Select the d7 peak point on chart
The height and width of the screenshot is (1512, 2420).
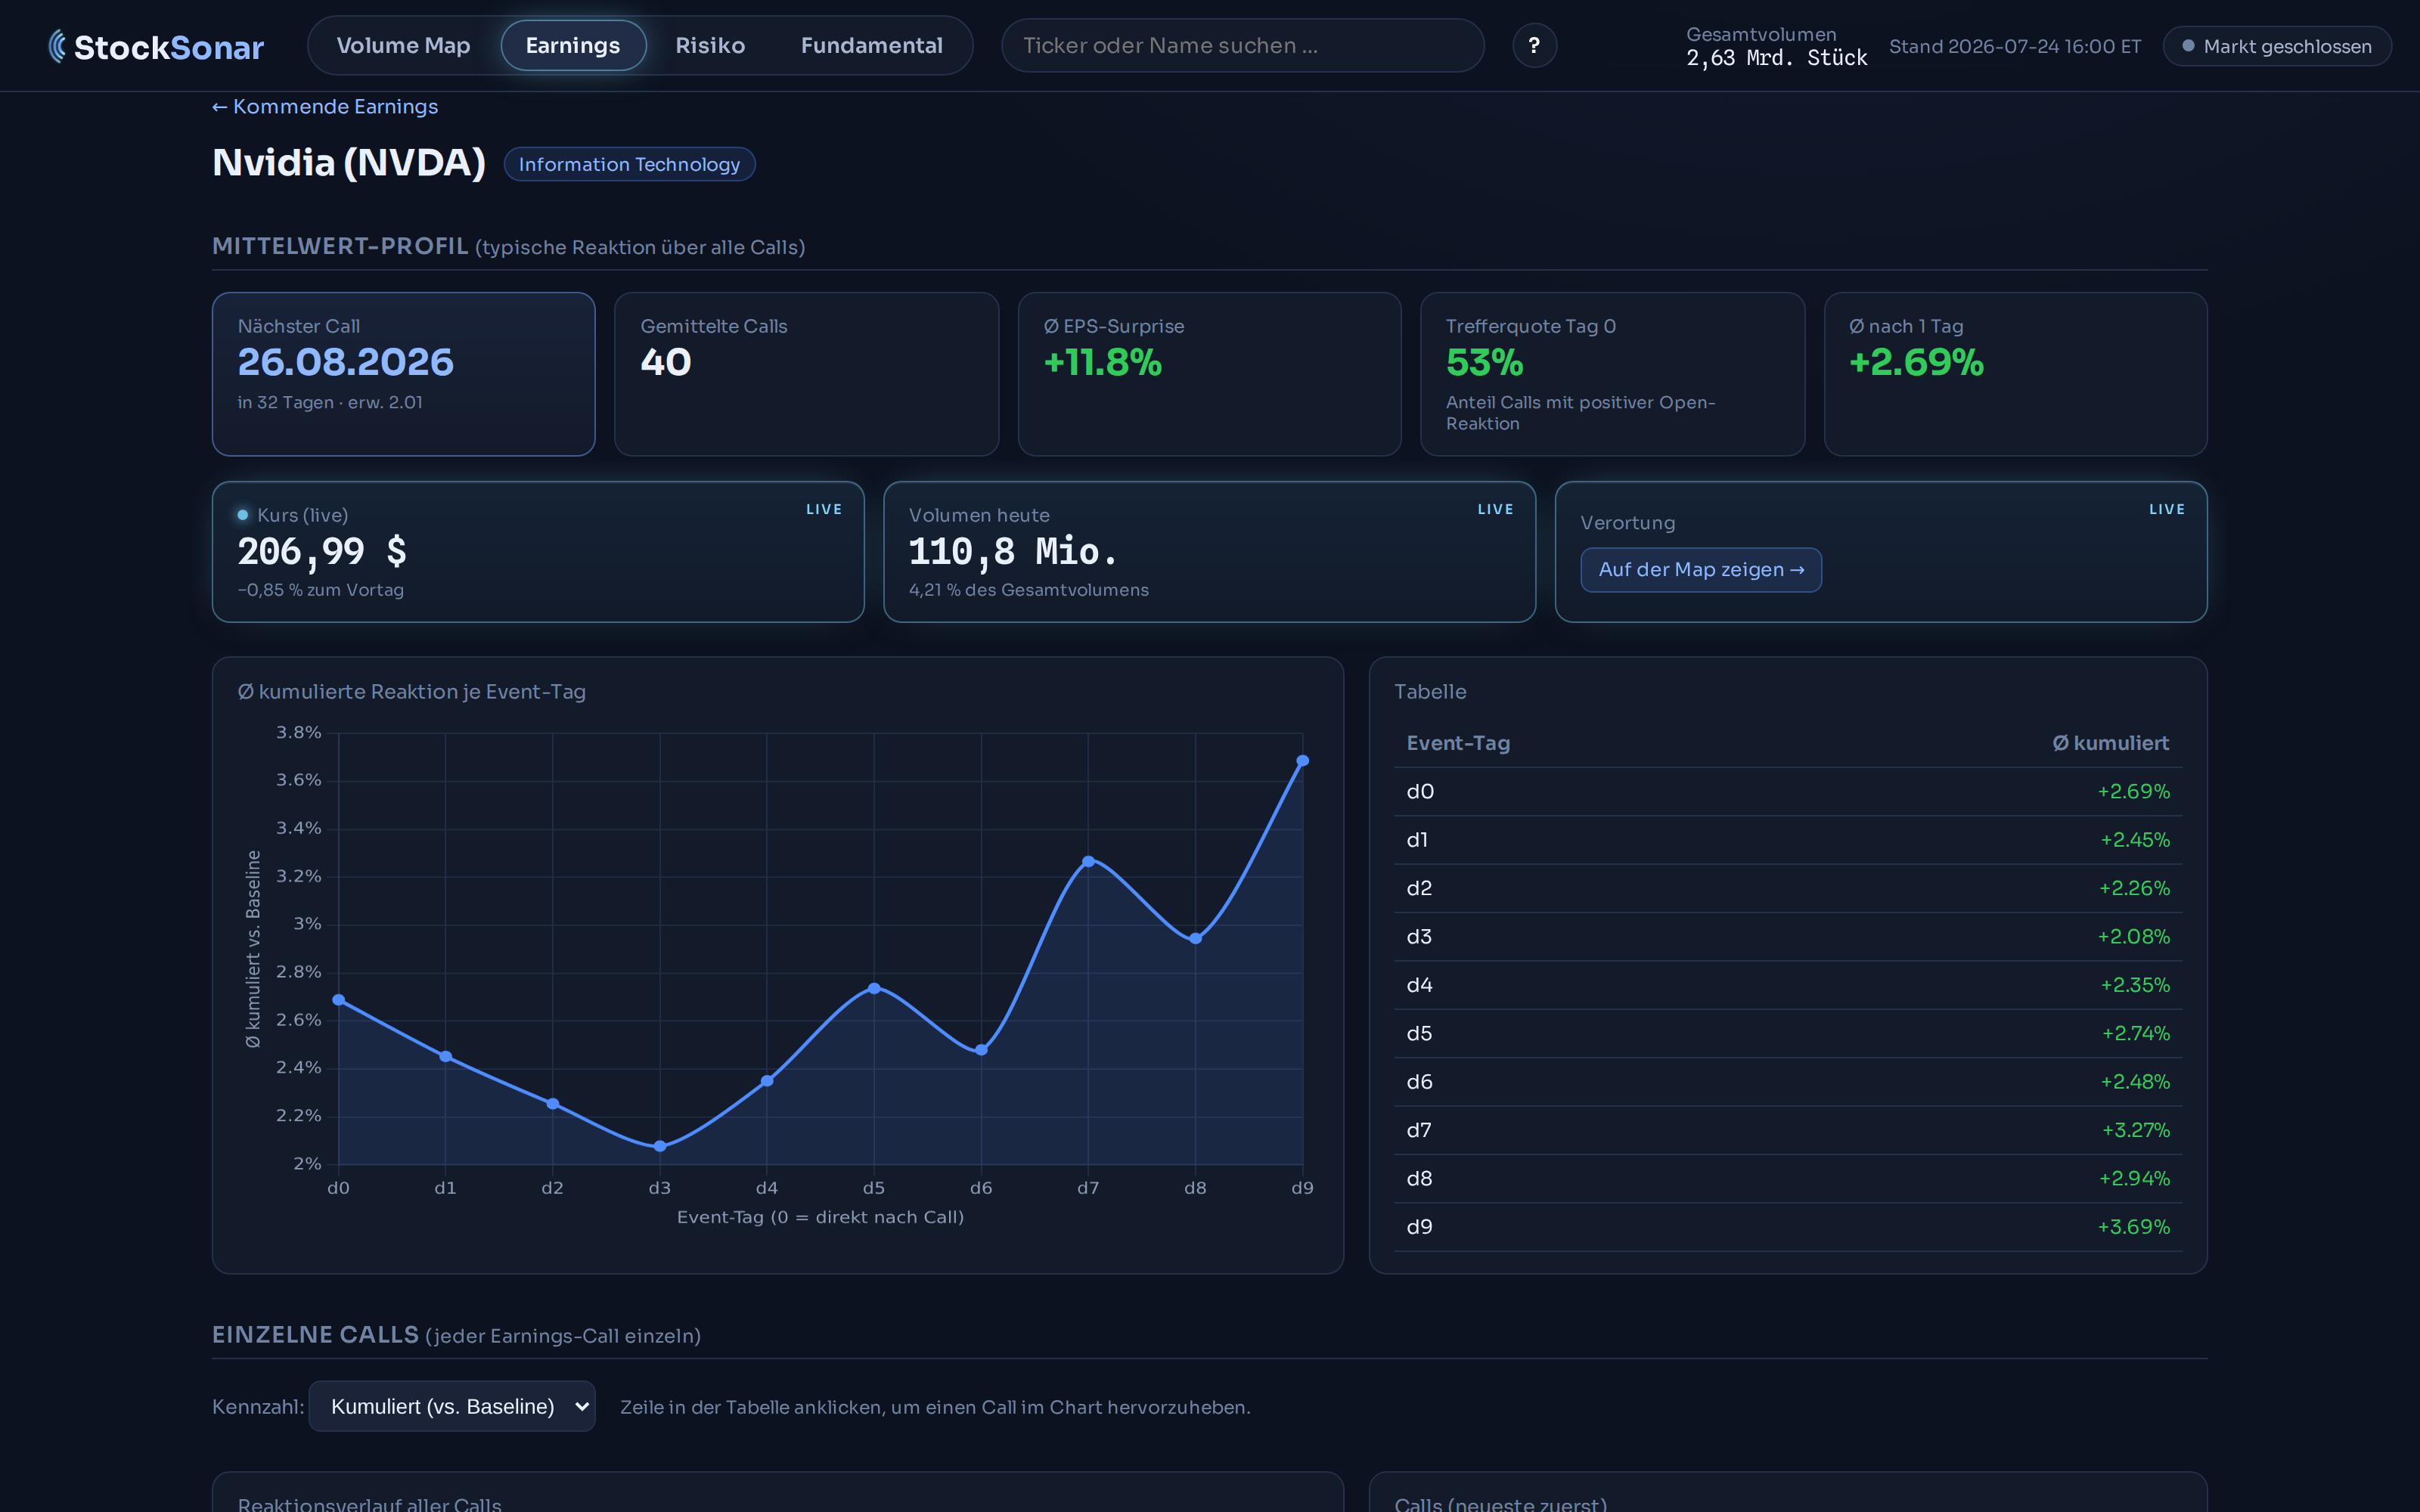click(1088, 861)
